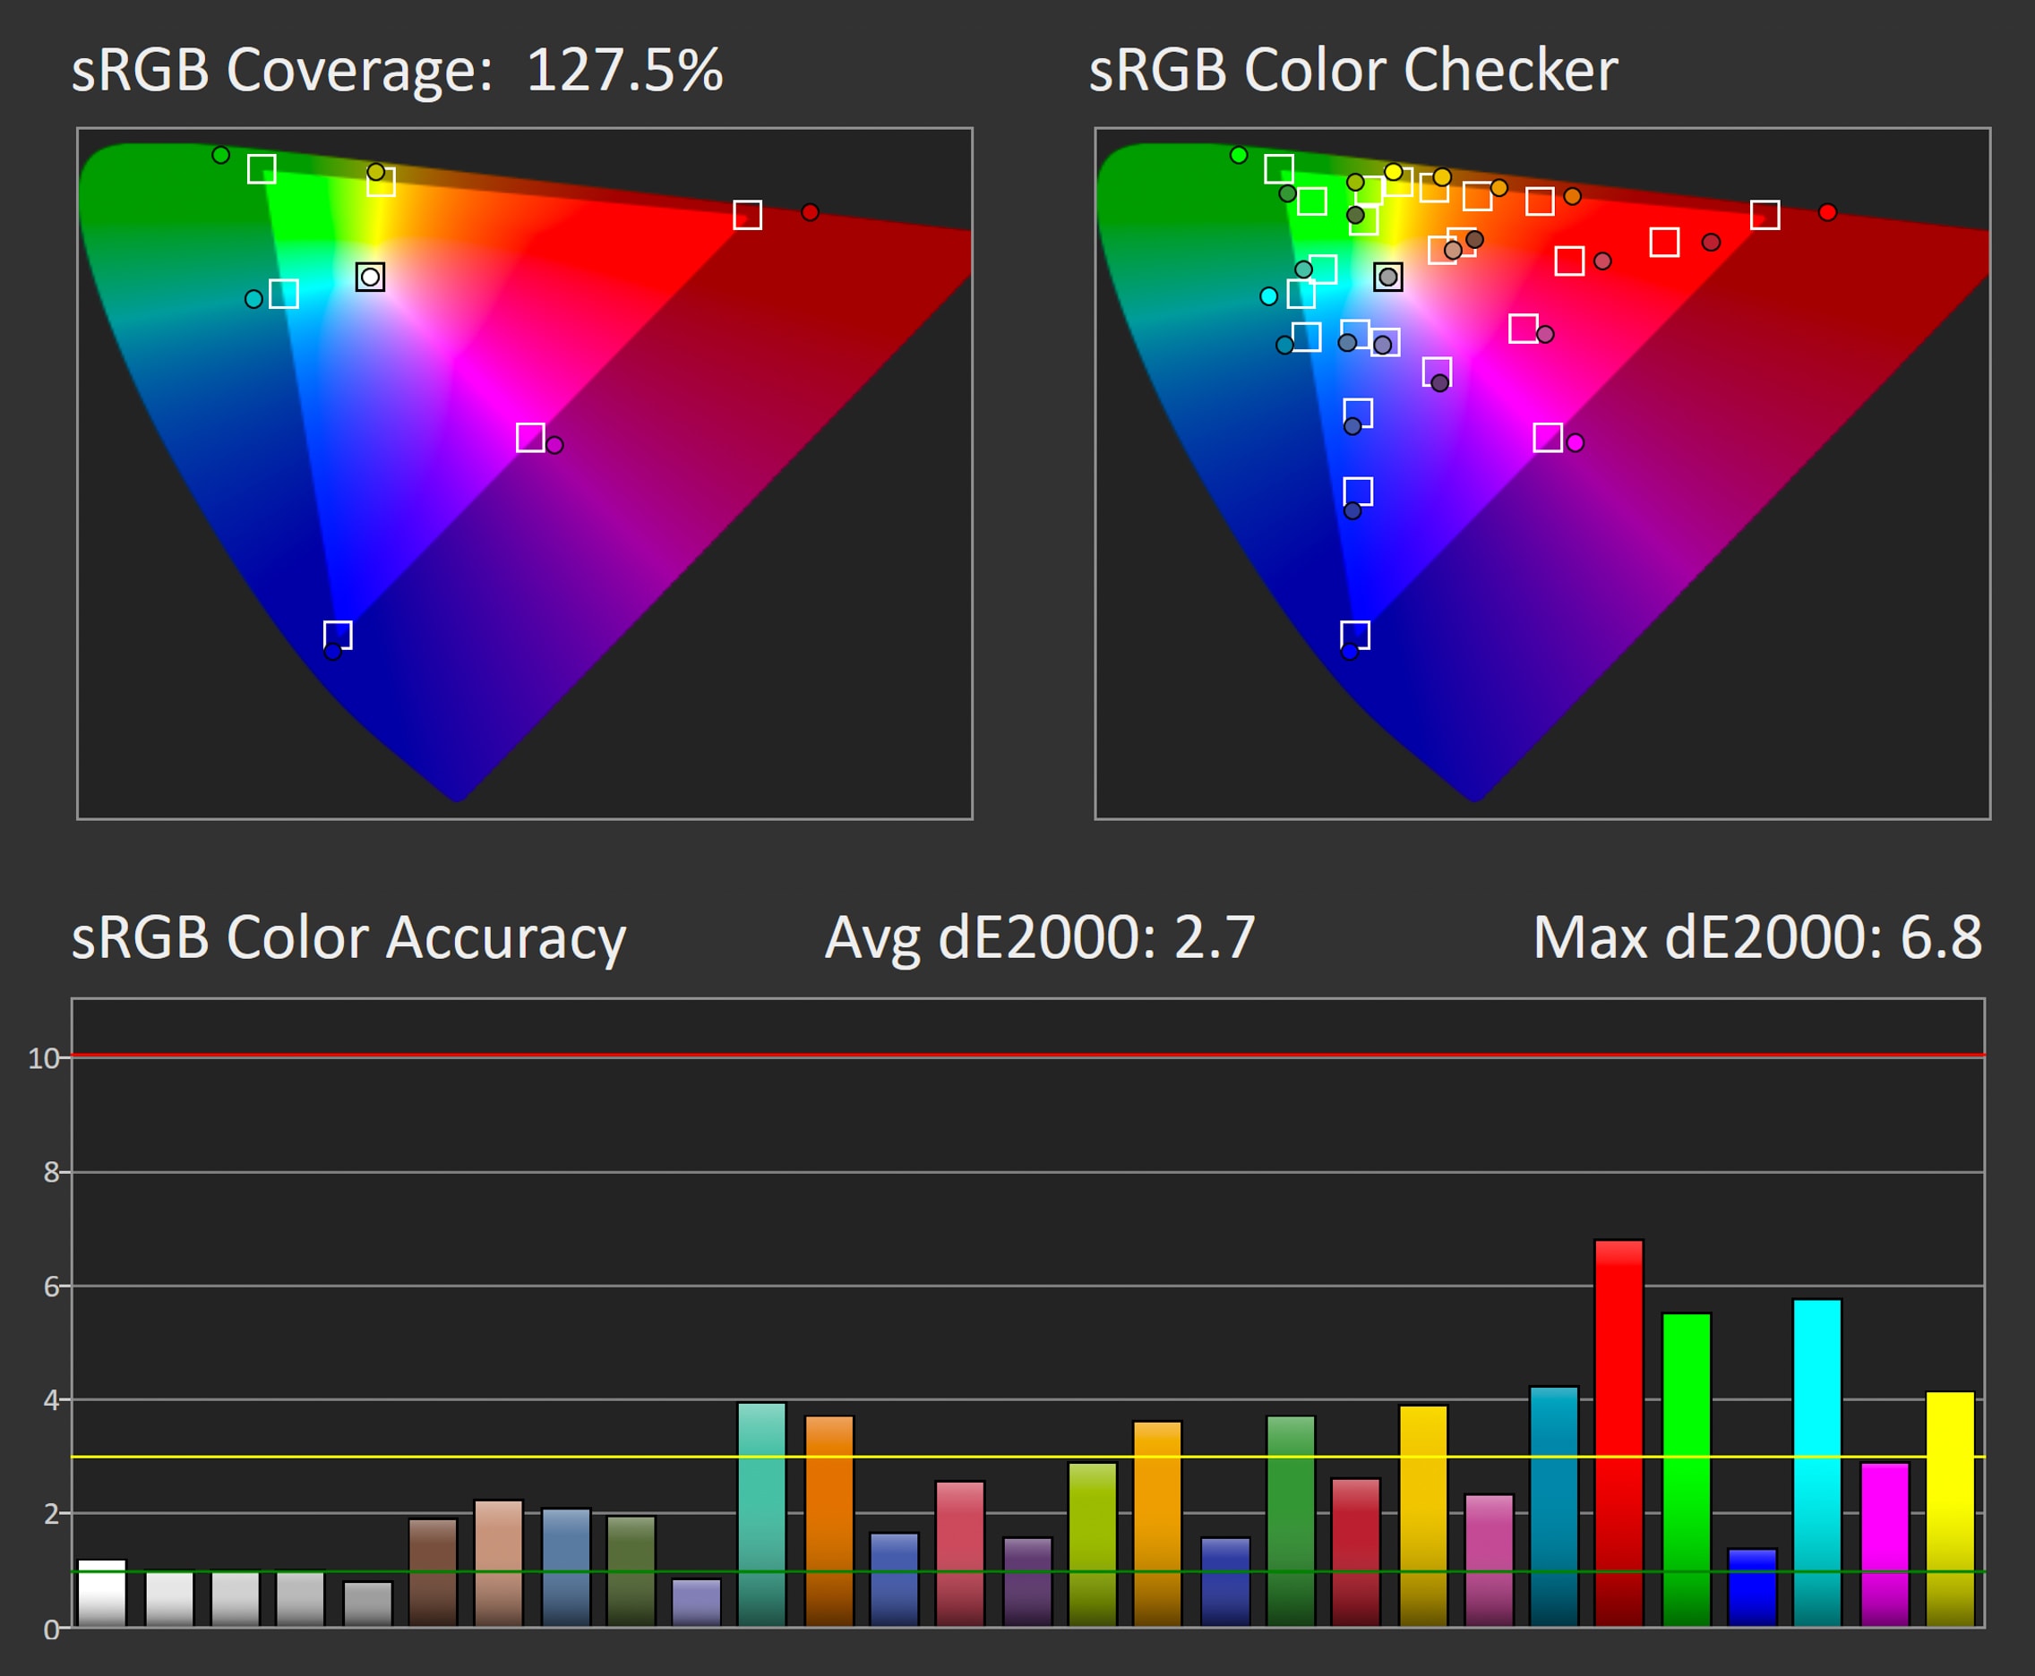
Task: Click the green measured circle in Coverage diagram
Action: (220, 155)
